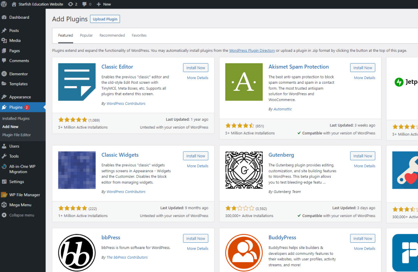Switch to the Popular tab
Viewport: 418px width, 272px height.
click(x=86, y=35)
